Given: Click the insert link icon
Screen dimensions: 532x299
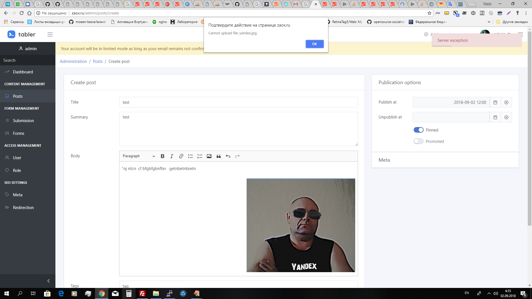Looking at the screenshot, I should [x=181, y=156].
